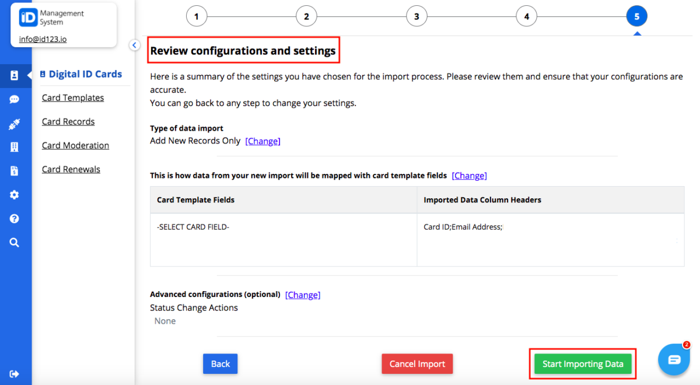
Task: Click Change next to Type of data import
Action: 262,141
